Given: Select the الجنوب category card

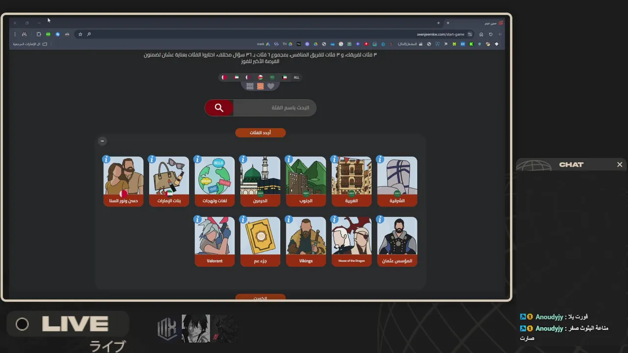Looking at the screenshot, I should [x=306, y=181].
